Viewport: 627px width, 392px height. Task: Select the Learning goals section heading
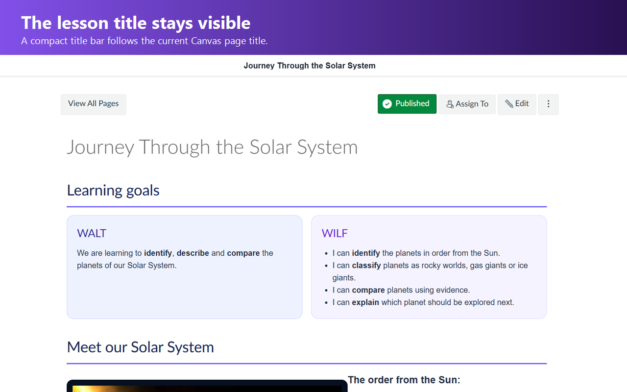click(113, 190)
